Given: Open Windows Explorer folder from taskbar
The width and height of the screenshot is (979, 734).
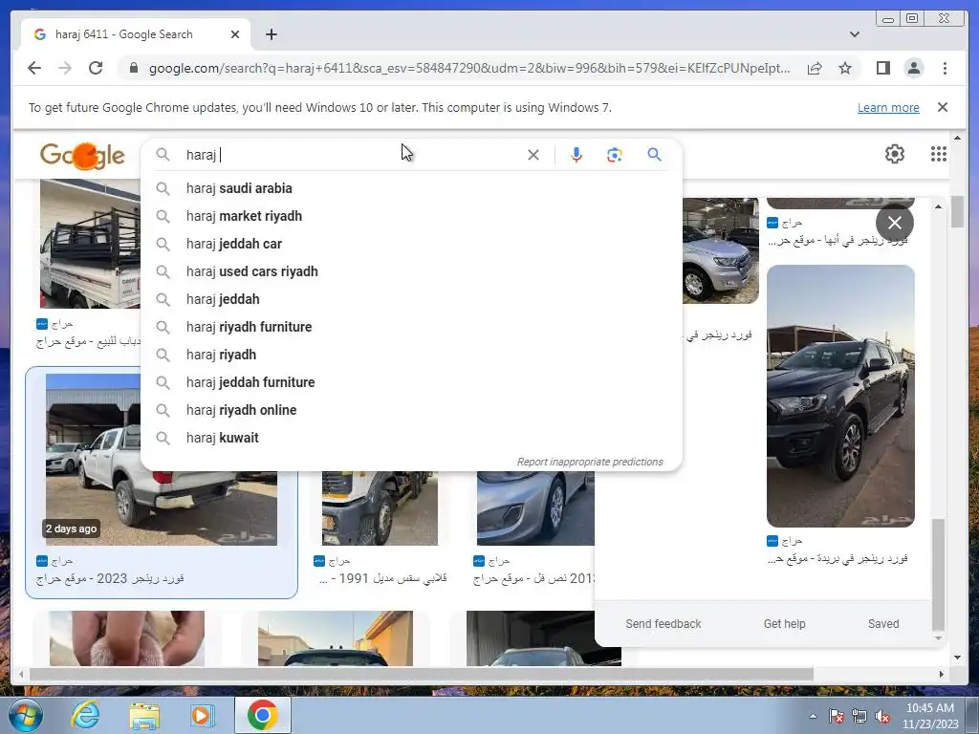Looking at the screenshot, I should point(144,716).
